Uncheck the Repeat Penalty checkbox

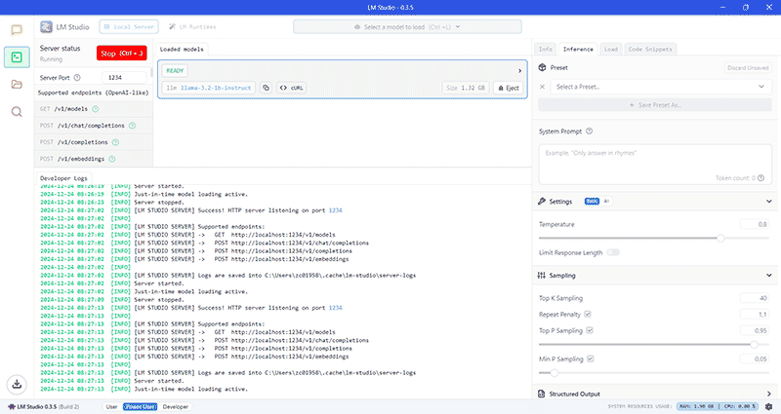pyautogui.click(x=588, y=314)
